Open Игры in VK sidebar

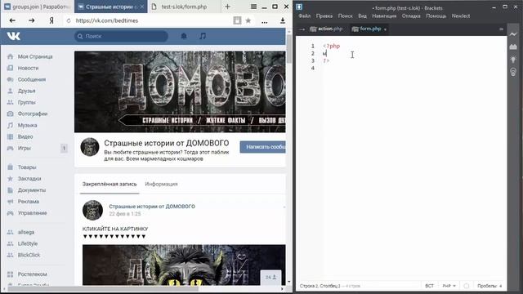[x=24, y=148]
